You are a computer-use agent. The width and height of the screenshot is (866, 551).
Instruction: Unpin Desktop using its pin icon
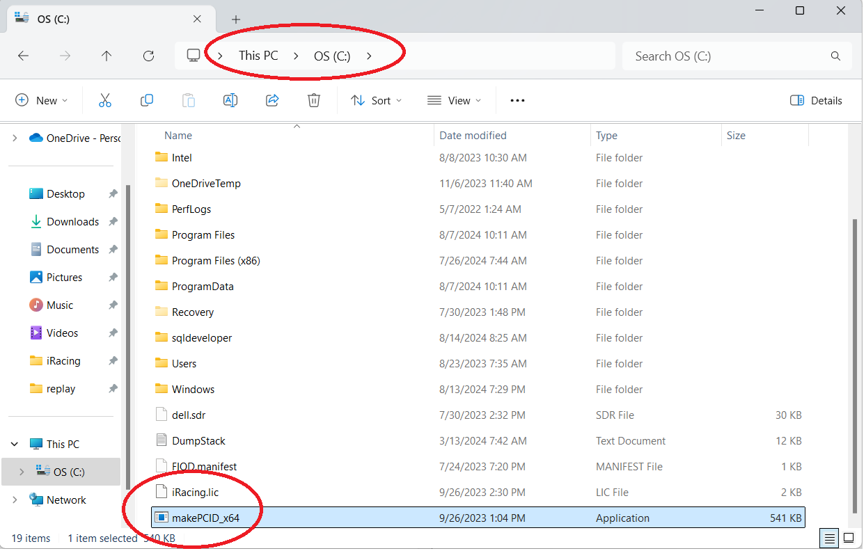pos(113,194)
